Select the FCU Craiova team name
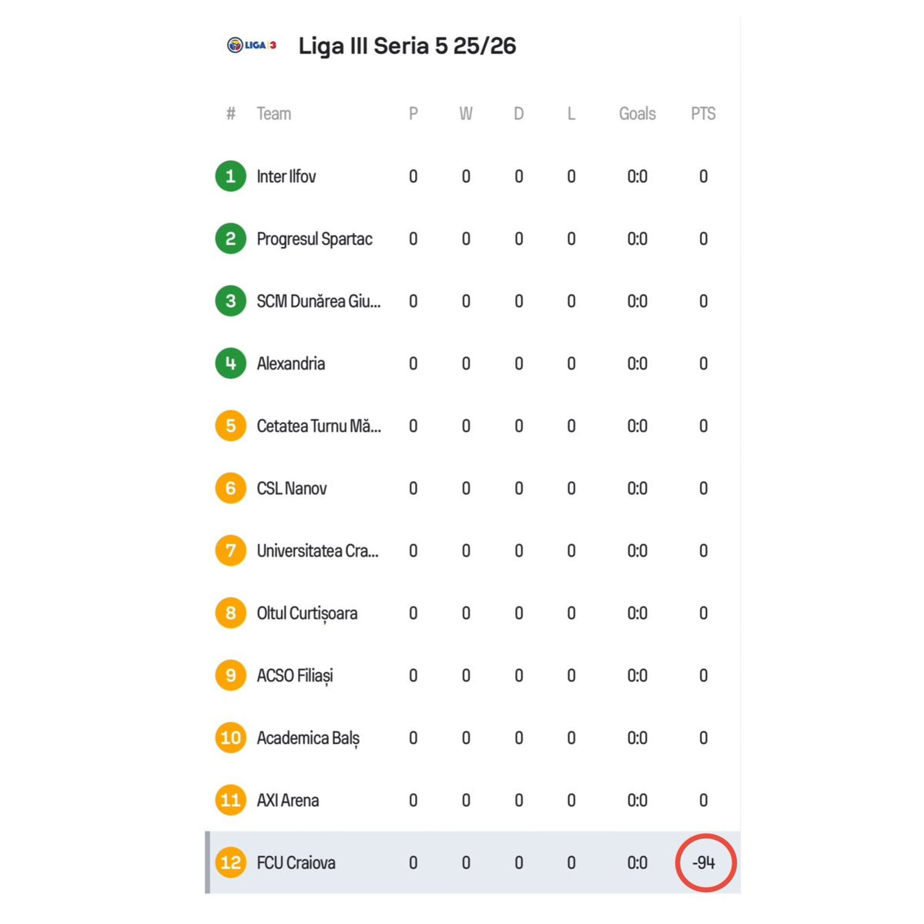The image size is (924, 924). [296, 862]
